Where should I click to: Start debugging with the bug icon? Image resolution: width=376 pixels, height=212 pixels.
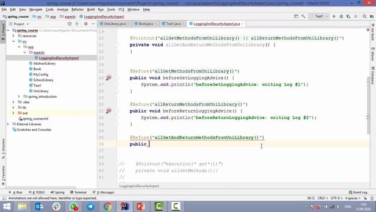click(x=341, y=16)
